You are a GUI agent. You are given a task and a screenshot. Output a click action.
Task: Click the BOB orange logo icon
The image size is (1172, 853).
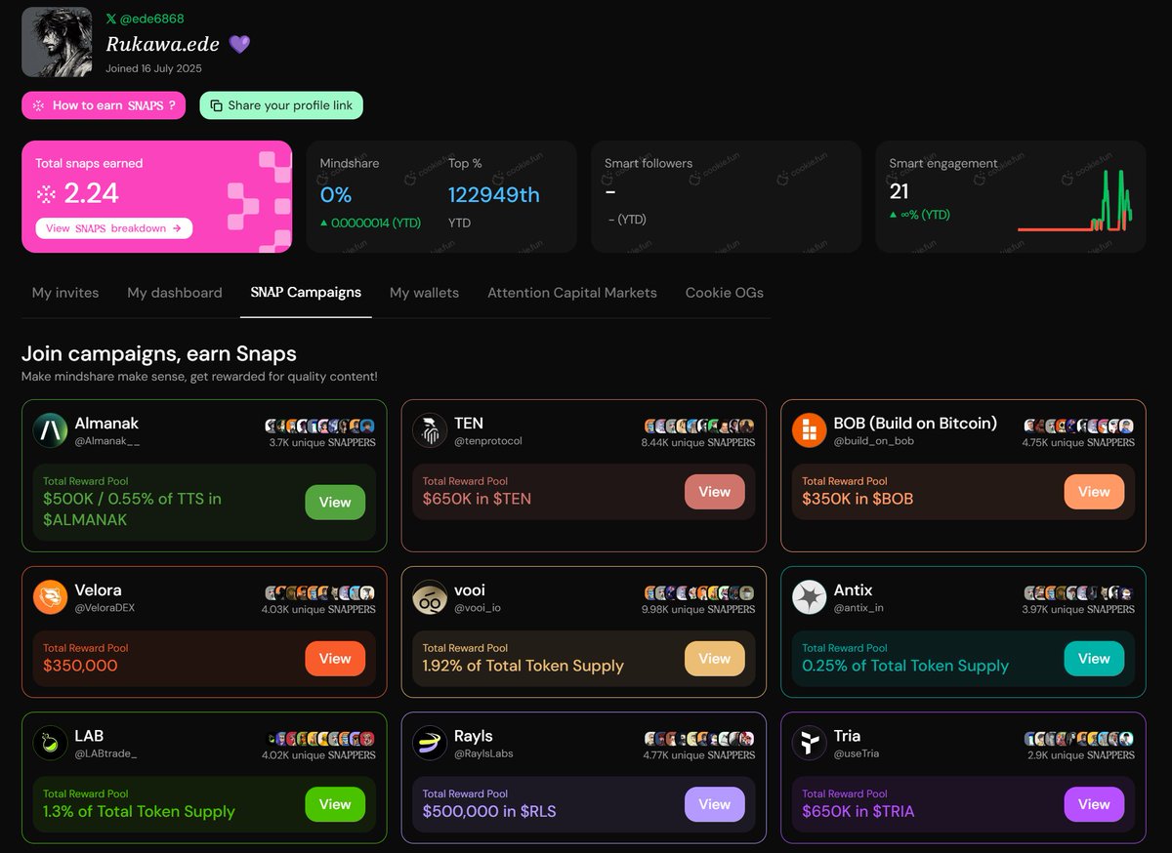[x=809, y=430]
